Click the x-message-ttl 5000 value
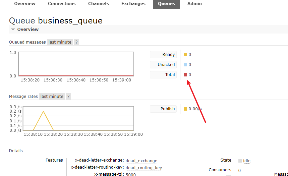The height and width of the screenshot is (176, 288). tap(131, 174)
